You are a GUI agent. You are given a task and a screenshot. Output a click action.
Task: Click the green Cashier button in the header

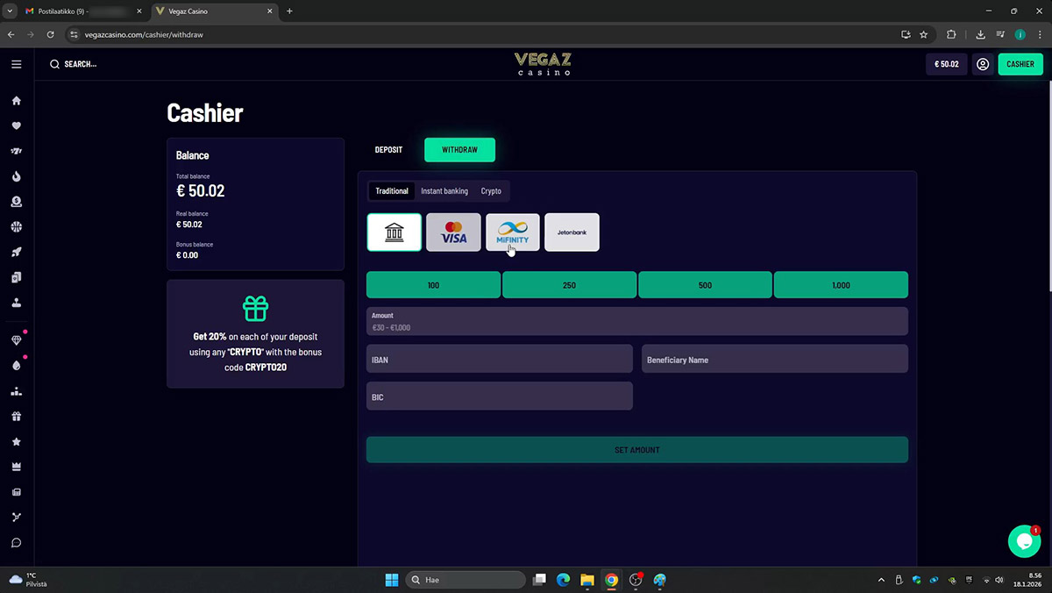1020,64
